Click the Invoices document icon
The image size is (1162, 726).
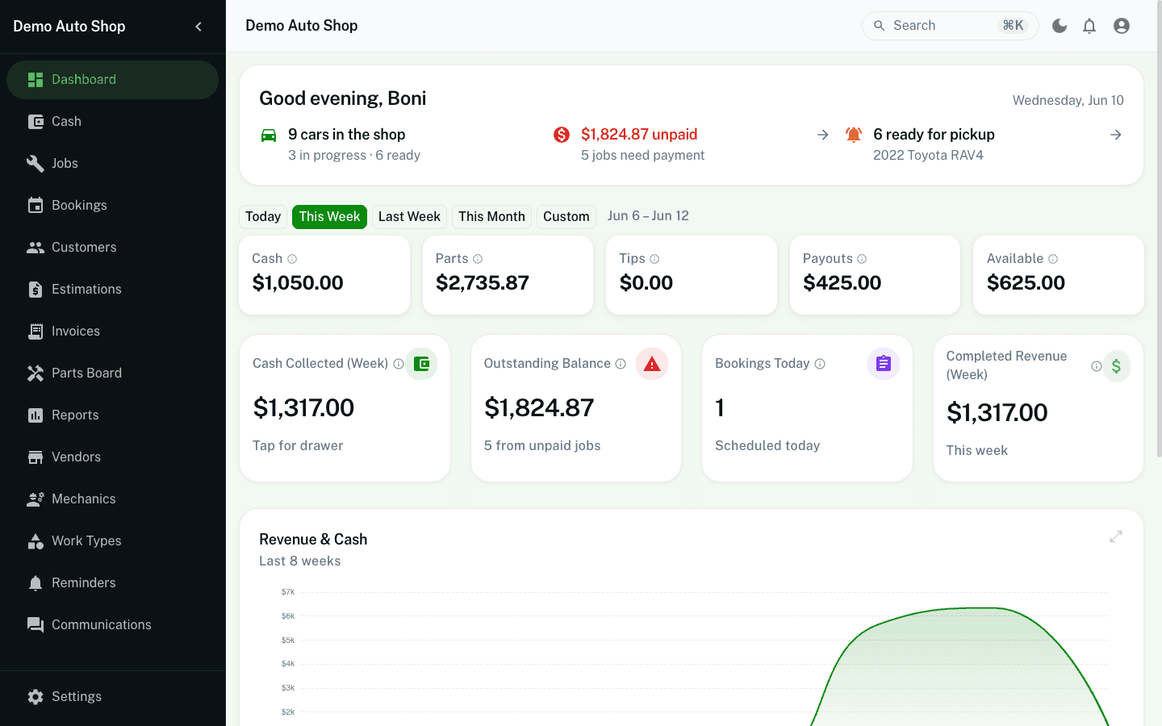36,332
